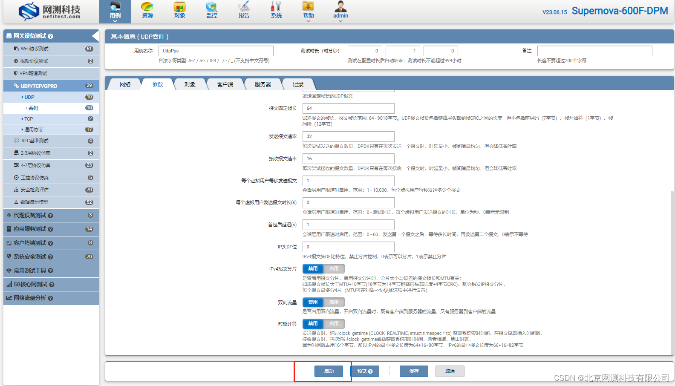Viewport: 675px width, 386px height.
Task: Open the 系统 tools icon
Action: tap(276, 10)
